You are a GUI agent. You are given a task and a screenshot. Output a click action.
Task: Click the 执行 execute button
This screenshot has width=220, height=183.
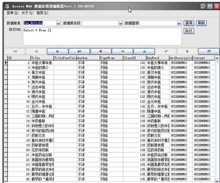coord(189,31)
